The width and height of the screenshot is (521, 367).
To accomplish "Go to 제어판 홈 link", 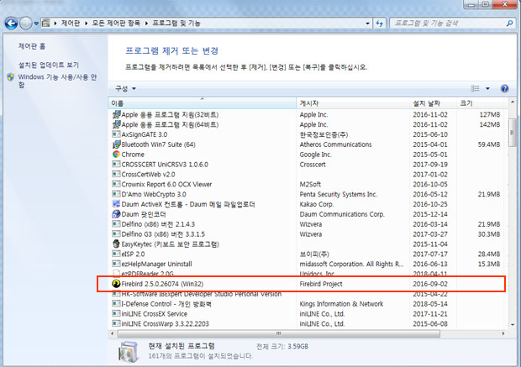I will (x=32, y=46).
